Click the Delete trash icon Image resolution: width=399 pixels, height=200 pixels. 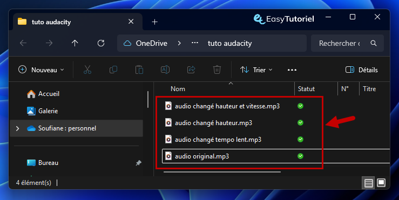click(217, 70)
